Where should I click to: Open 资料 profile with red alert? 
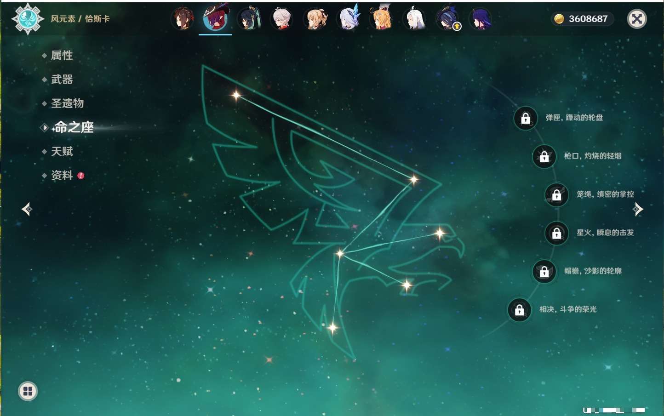click(62, 176)
